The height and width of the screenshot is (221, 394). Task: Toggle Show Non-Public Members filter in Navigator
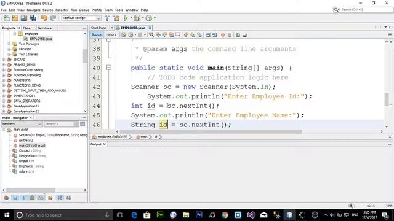[33, 198]
